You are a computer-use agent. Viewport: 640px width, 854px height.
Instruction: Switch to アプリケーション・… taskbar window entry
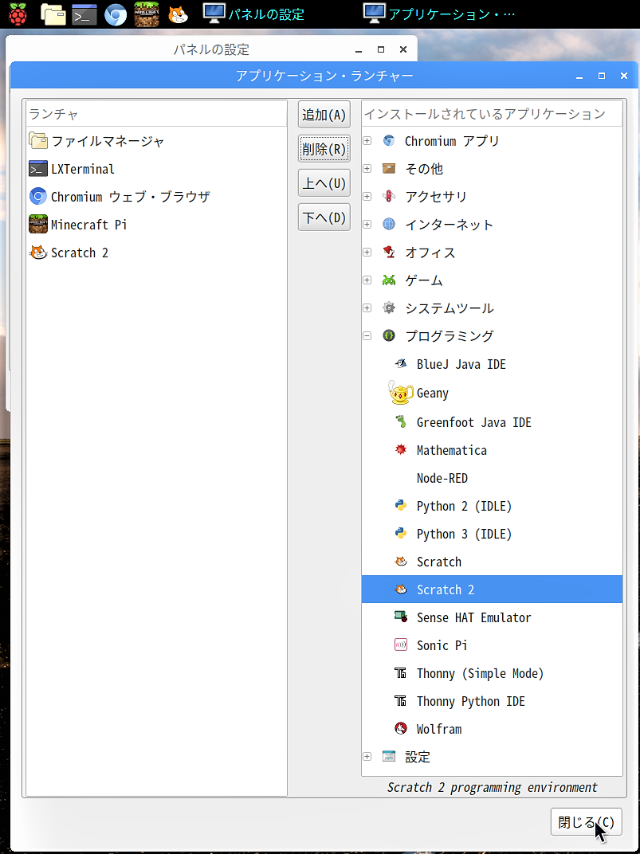coord(440,14)
